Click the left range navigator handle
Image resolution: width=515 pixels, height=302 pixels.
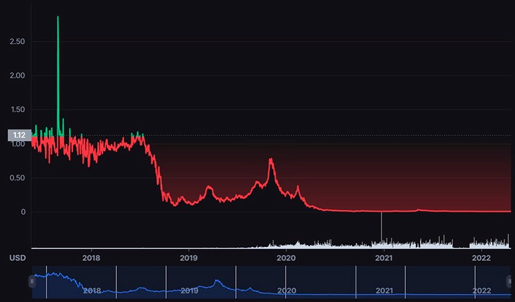click(x=32, y=281)
